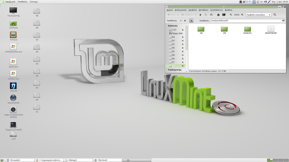This screenshot has height=162, width=289.
Task: Go to the home folder icon
Action: point(218,15)
